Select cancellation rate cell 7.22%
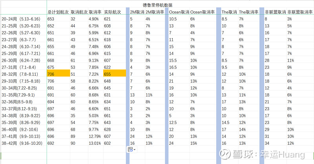The width and height of the screenshot is (314, 164). pos(94,74)
